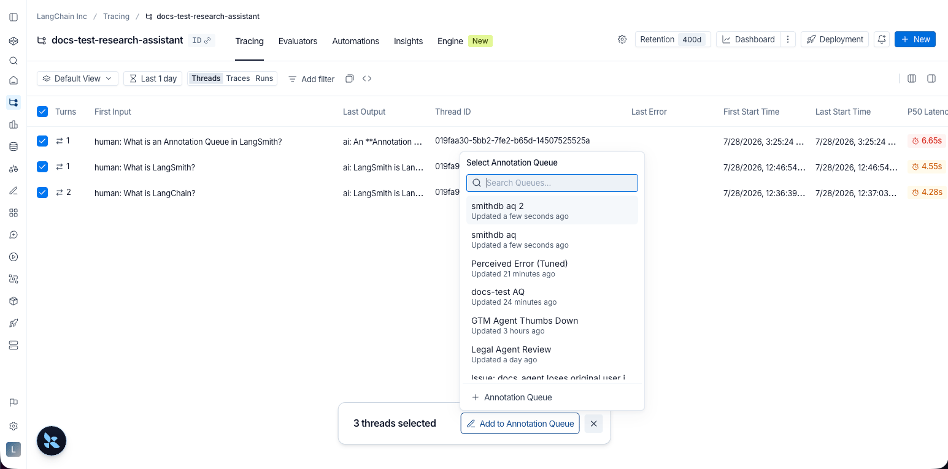This screenshot has height=469, width=948.
Task: Click the copy icon beside Add filter
Action: [350, 78]
